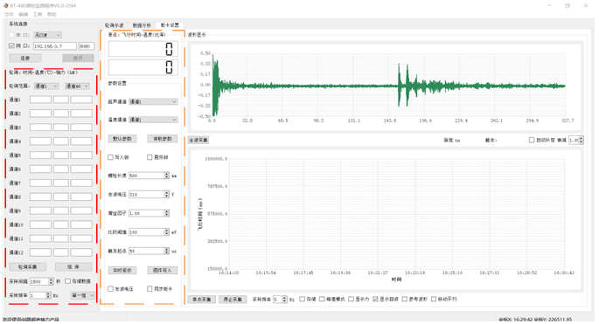Viewport: 599px width, 324px height.
Task: Click the 默认参数 button
Action: [x=122, y=139]
